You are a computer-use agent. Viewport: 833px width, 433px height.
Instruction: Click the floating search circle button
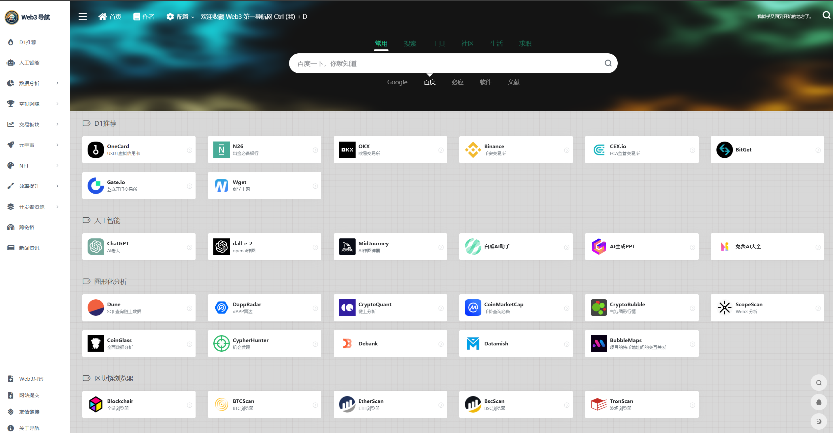[x=819, y=383]
